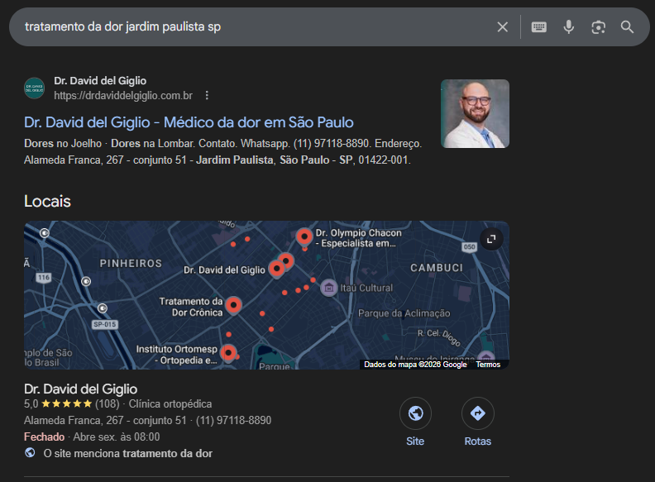The height and width of the screenshot is (482, 655).
Task: Click the PINHEIROS neighborhood label on map
Action: tap(131, 264)
